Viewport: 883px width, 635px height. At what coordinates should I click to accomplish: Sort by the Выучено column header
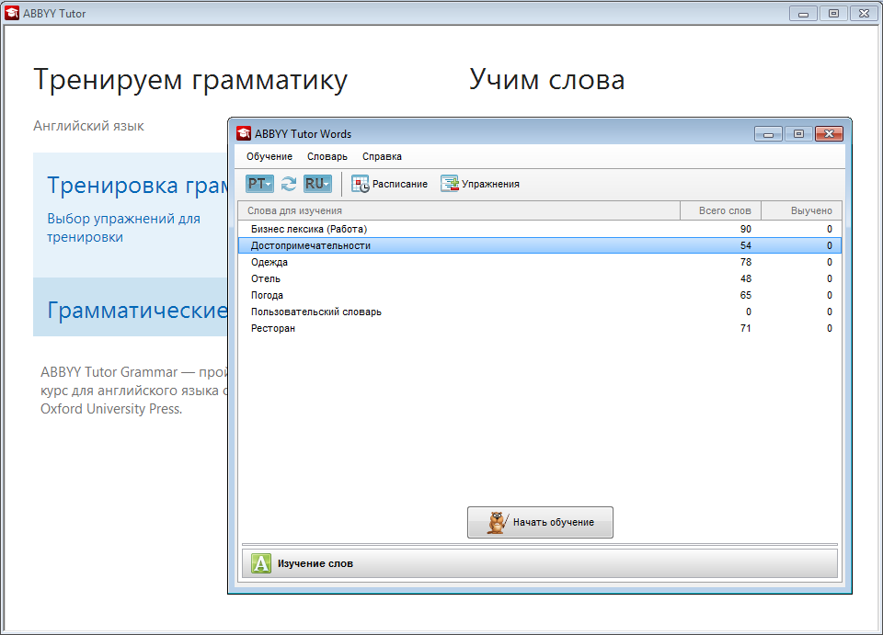pyautogui.click(x=801, y=210)
